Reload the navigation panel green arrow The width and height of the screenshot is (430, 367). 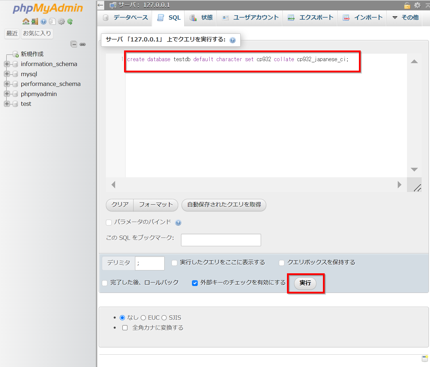coord(70,22)
